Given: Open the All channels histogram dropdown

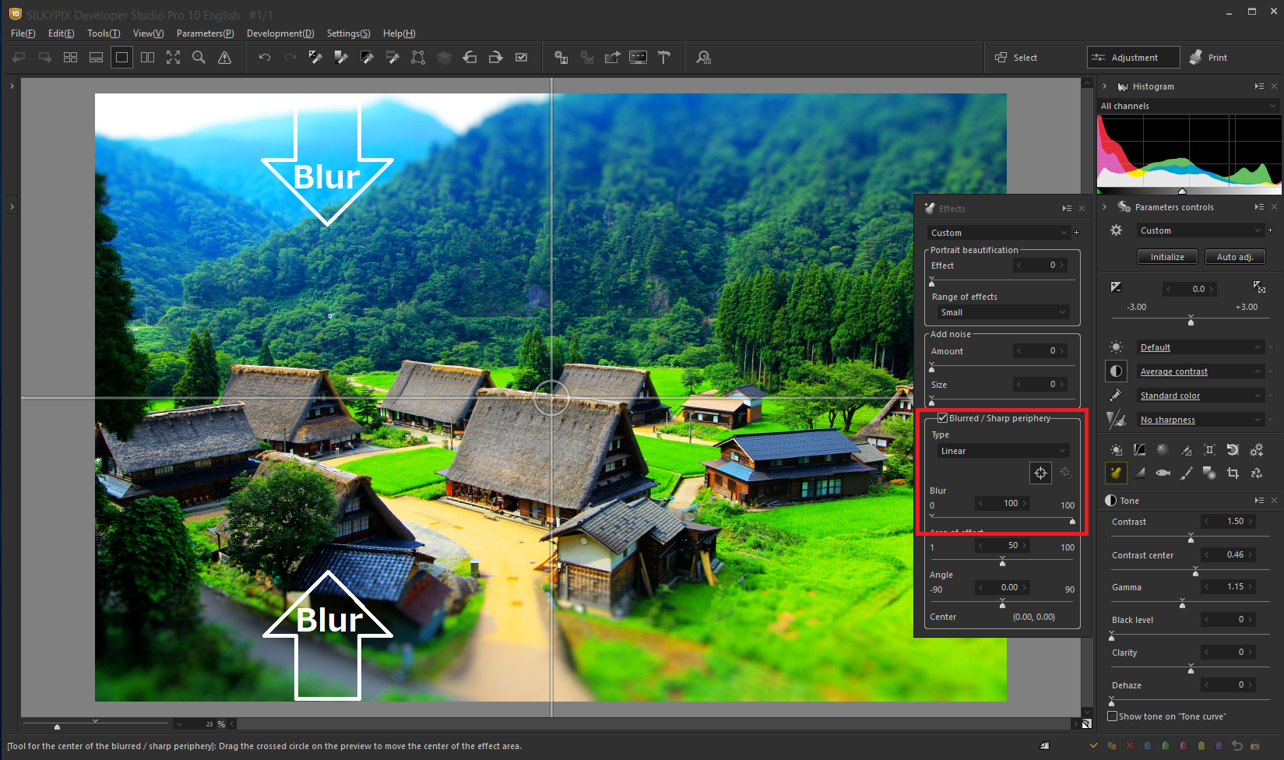Looking at the screenshot, I should pos(1188,106).
